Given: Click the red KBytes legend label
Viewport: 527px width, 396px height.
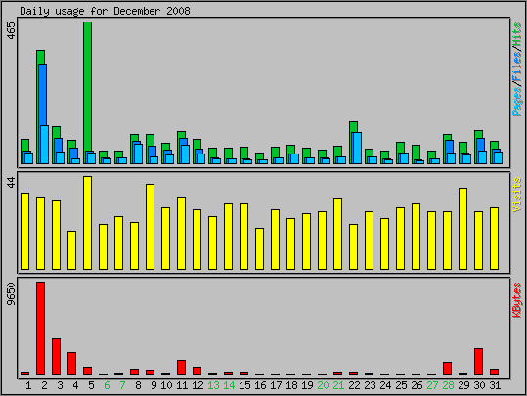Looking at the screenshot, I should click(517, 300).
